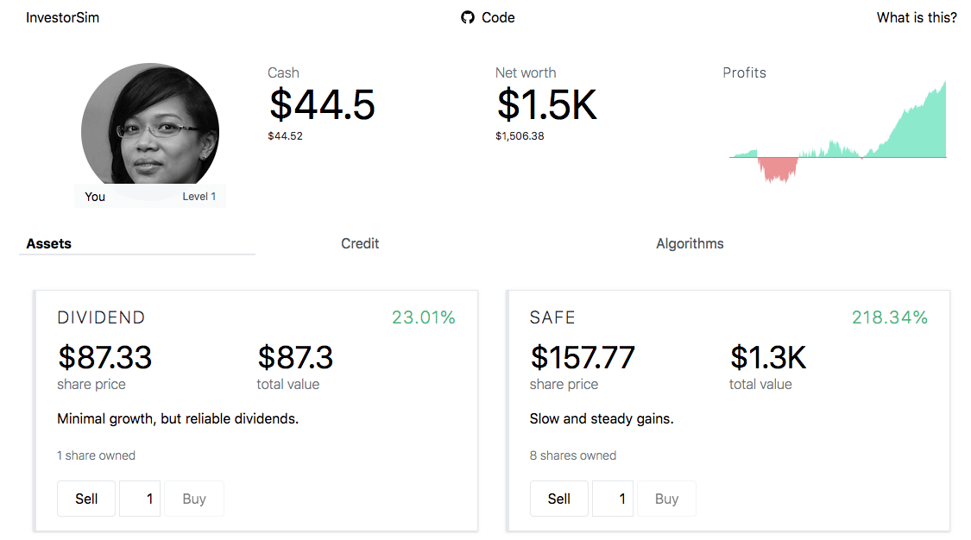The height and width of the screenshot is (540, 971).
Task: Open the 'What is this?' link
Action: point(917,16)
